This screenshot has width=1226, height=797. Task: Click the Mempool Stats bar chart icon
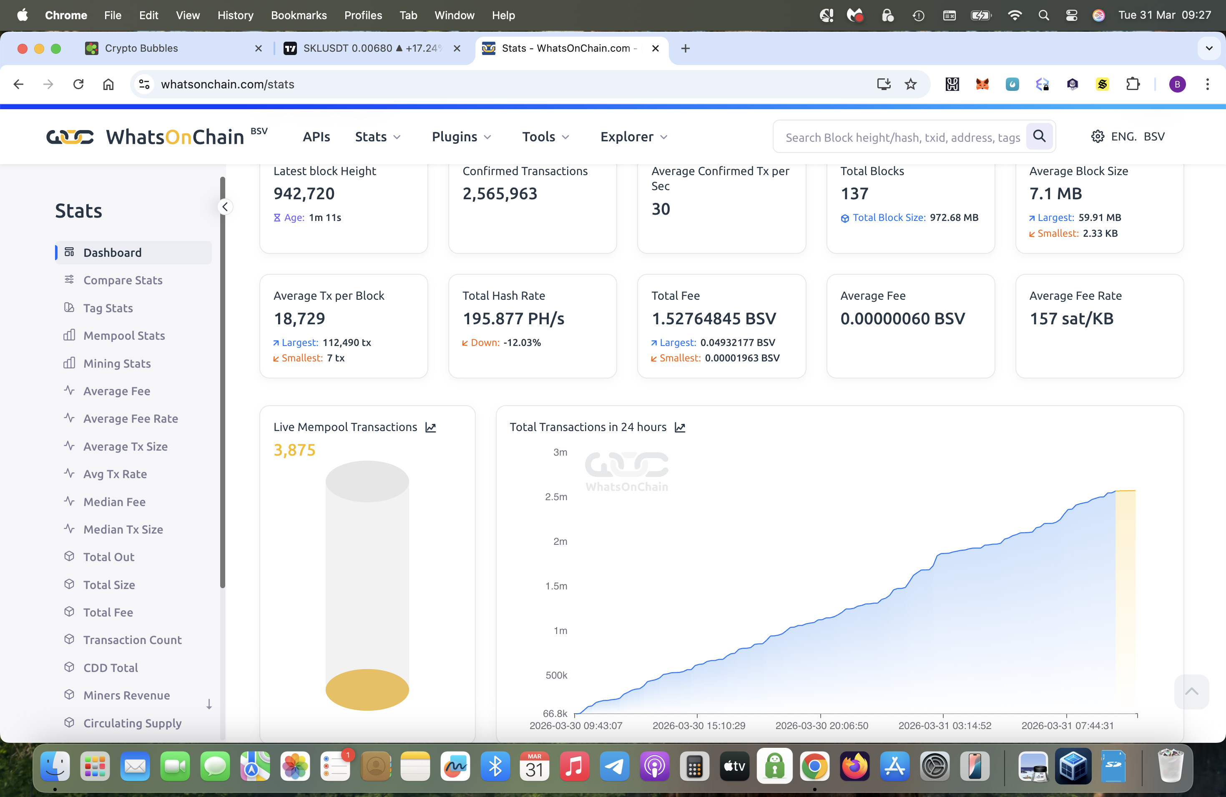pyautogui.click(x=69, y=335)
